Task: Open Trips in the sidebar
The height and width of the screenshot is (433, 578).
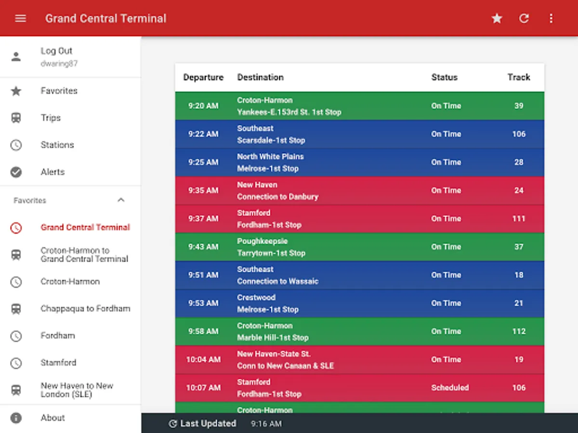Action: click(70, 118)
